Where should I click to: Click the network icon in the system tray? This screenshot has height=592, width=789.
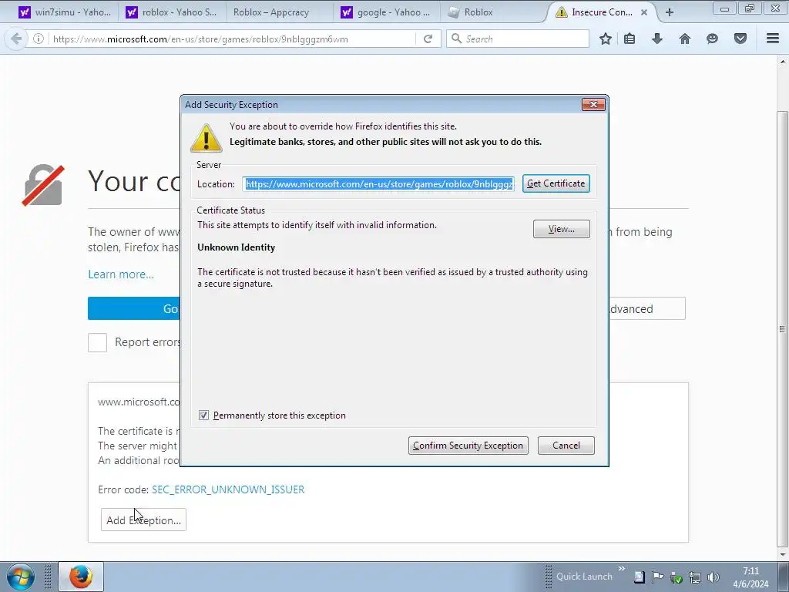[x=695, y=577]
